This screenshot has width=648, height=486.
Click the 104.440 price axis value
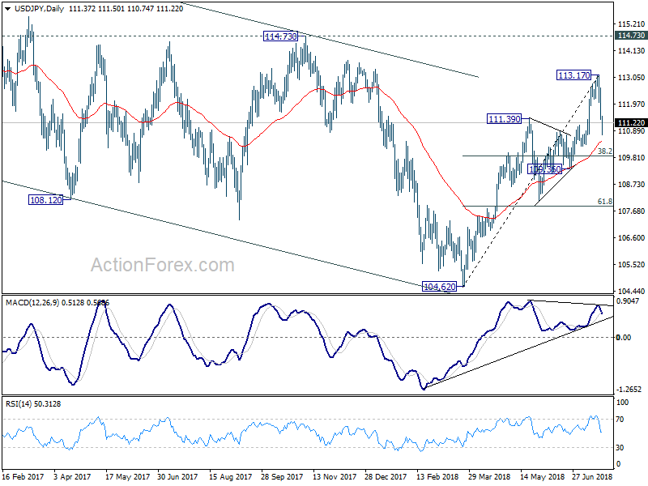pyautogui.click(x=631, y=292)
